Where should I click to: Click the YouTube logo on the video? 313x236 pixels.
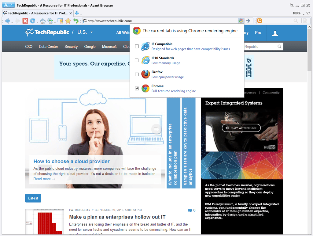[269, 147]
